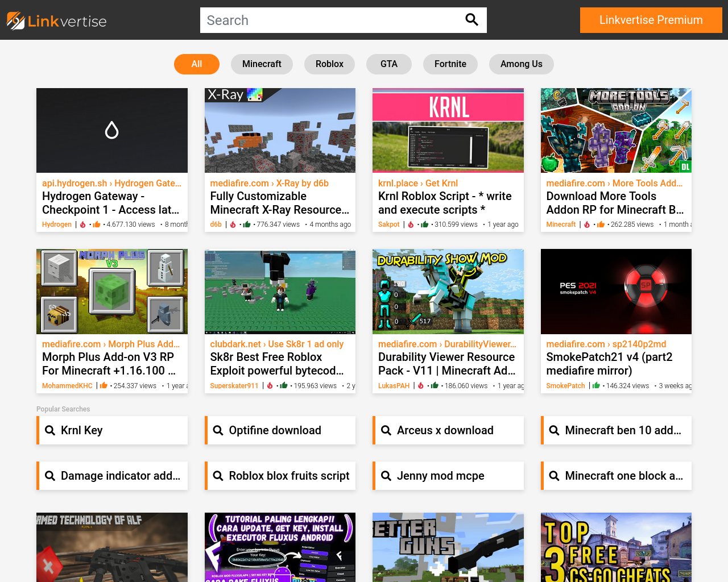Click the search icon beside Arceus x download

(x=386, y=430)
